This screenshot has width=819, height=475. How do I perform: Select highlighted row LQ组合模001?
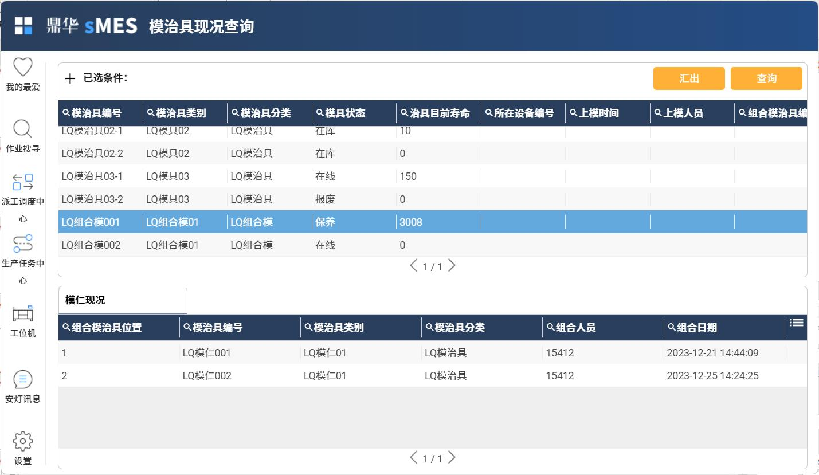[x=433, y=222]
